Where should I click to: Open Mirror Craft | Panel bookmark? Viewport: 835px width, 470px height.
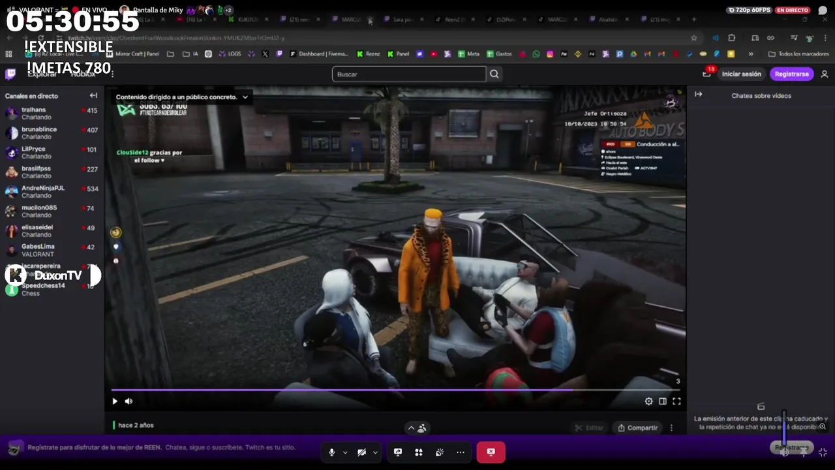132,54
